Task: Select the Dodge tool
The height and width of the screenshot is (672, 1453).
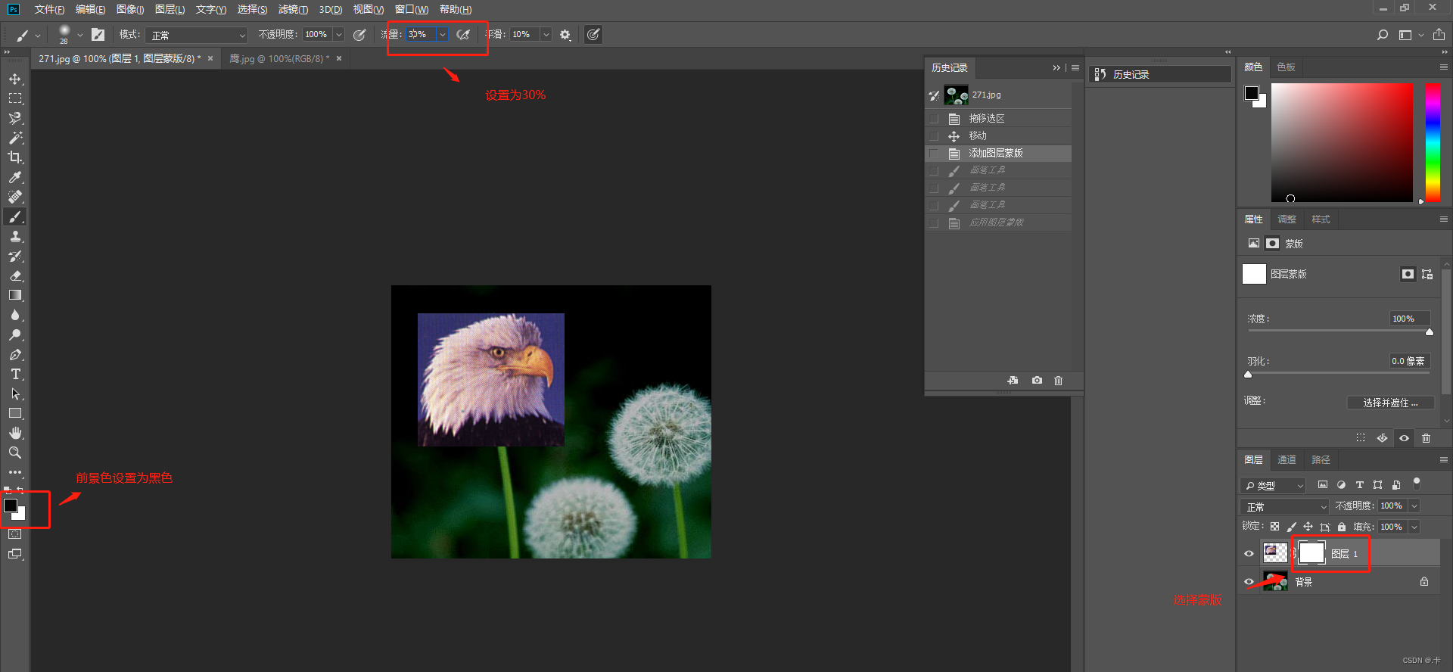Action: [x=15, y=335]
